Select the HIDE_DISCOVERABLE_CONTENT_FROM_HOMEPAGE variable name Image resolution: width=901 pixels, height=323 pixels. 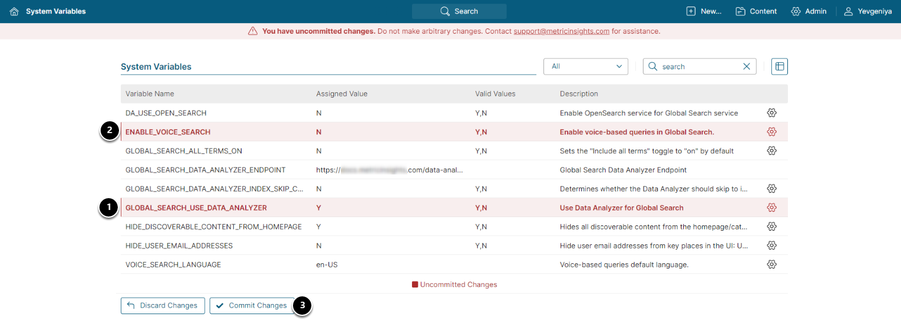coord(214,227)
